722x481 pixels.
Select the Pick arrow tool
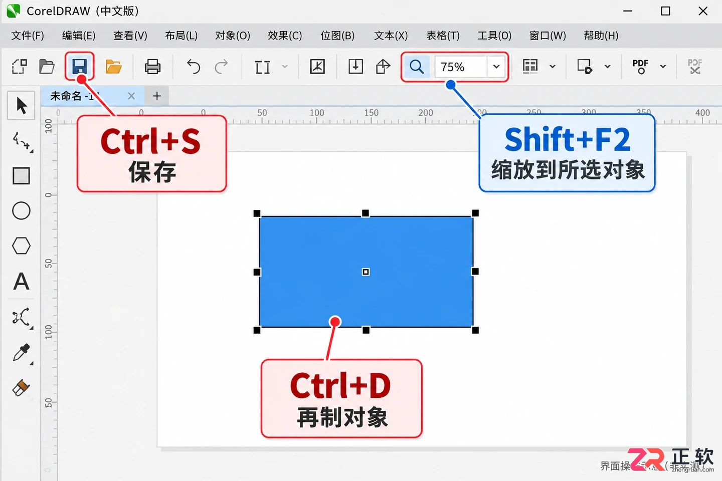pyautogui.click(x=21, y=106)
